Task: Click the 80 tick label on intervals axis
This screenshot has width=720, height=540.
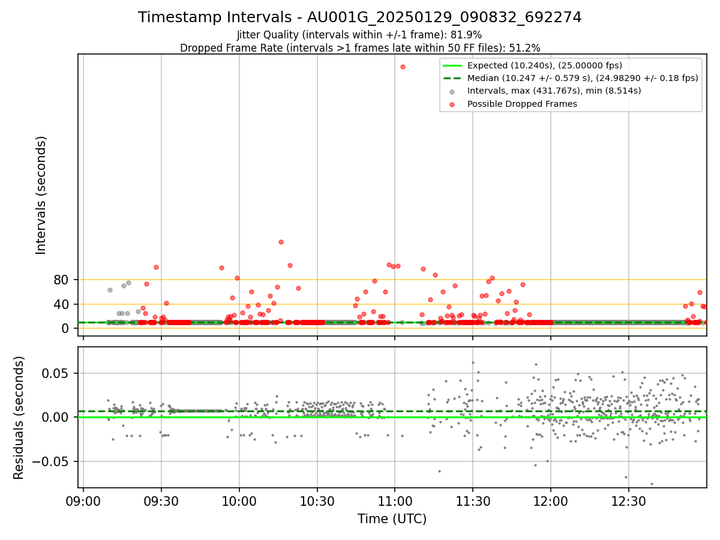Action: click(62, 280)
